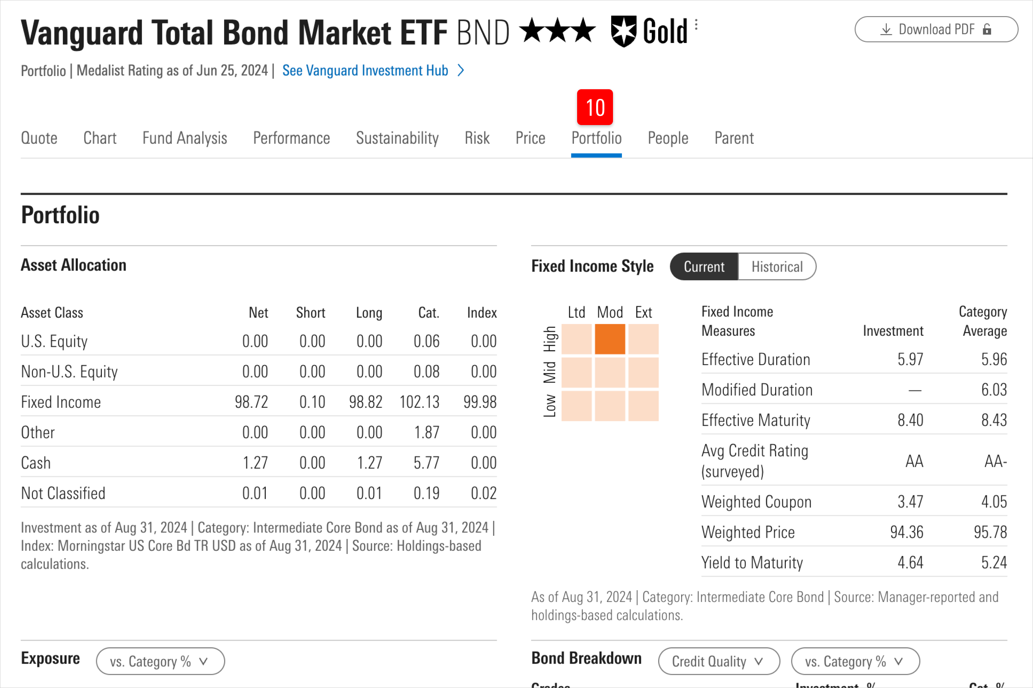Image resolution: width=1033 pixels, height=688 pixels.
Task: Click the Download PDF button
Action: click(x=936, y=29)
